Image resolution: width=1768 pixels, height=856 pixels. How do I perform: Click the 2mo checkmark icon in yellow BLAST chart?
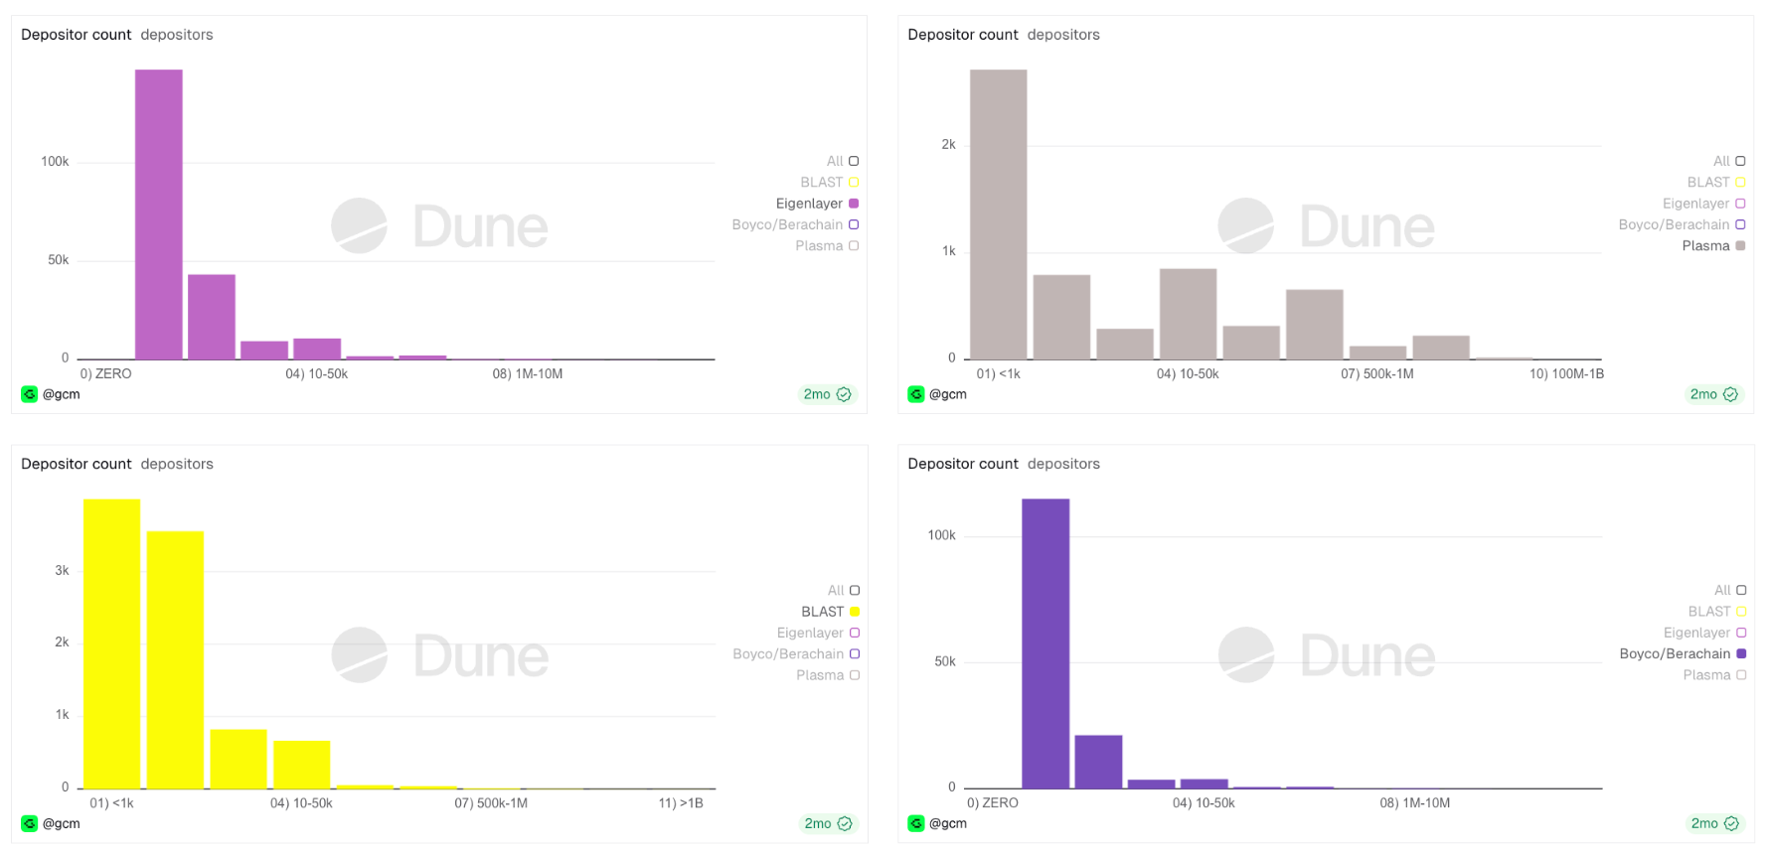[845, 823]
